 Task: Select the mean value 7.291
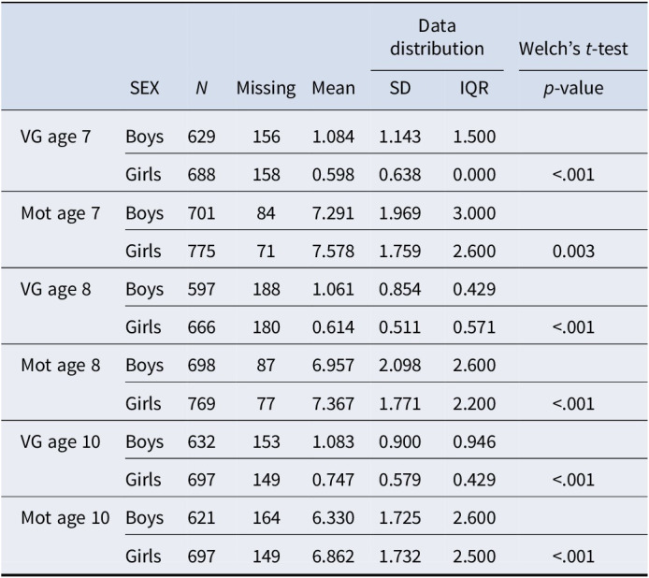pos(334,213)
